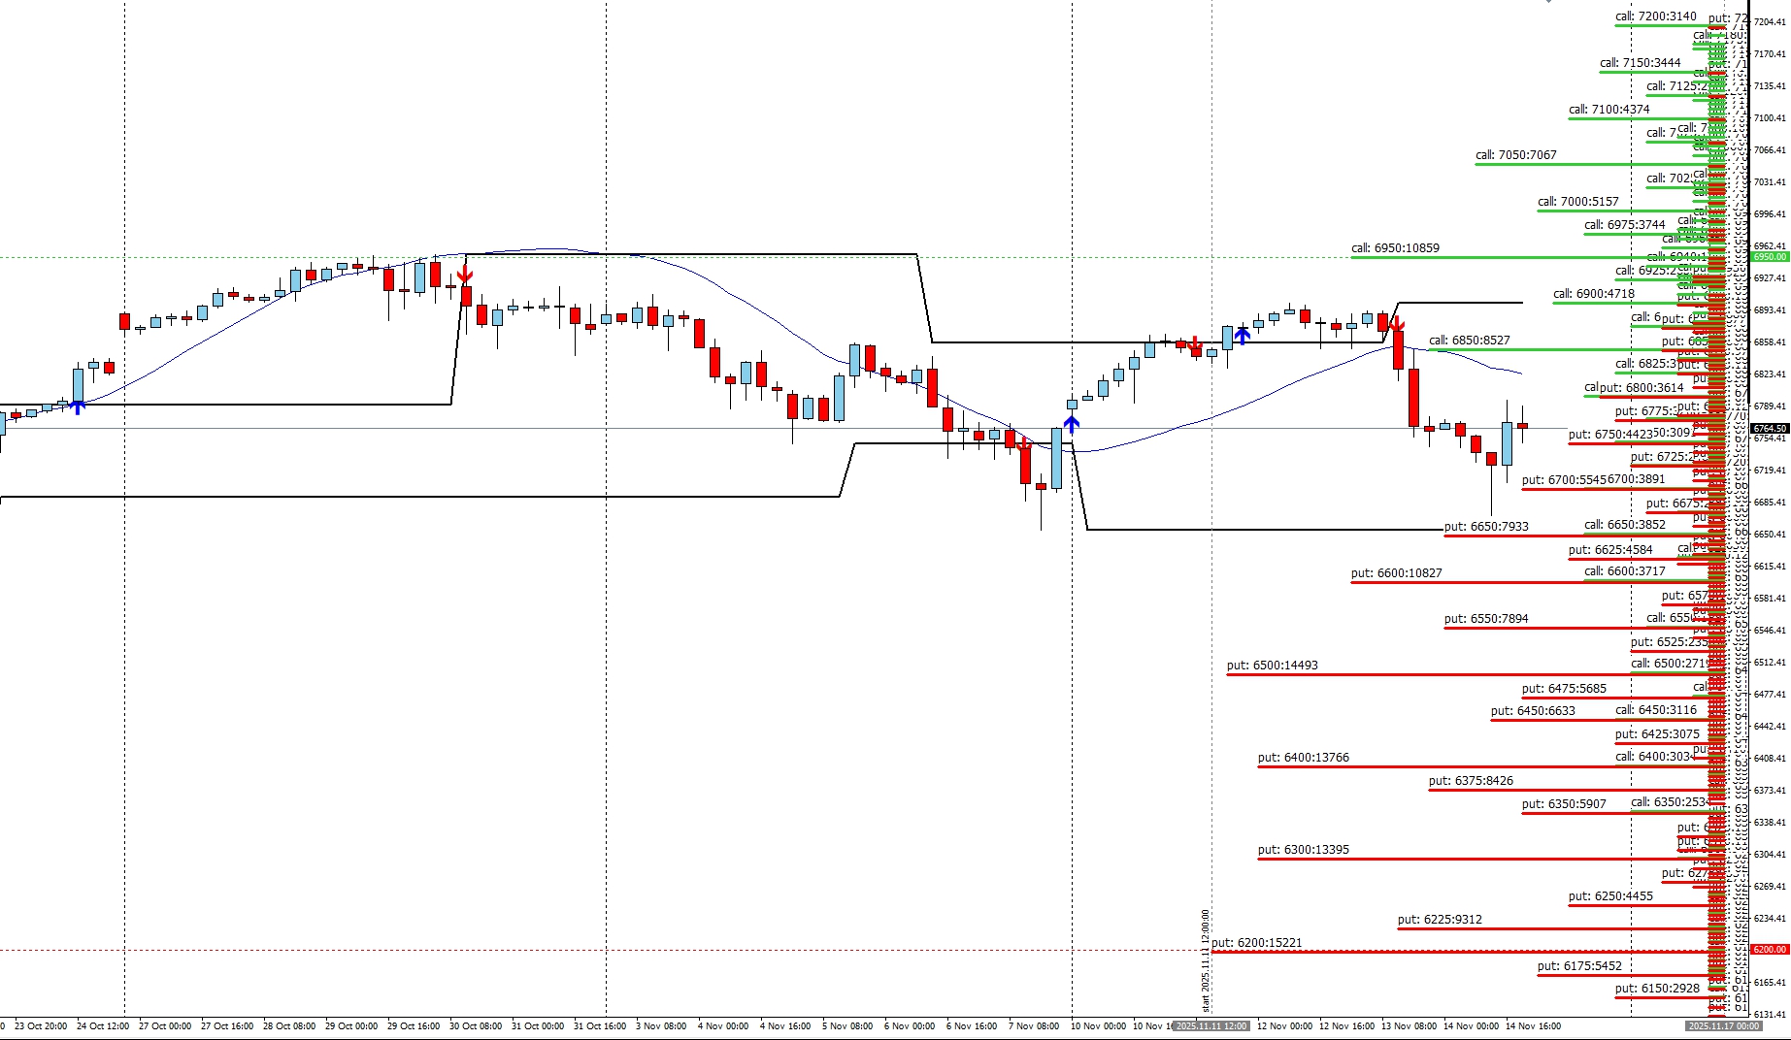Image resolution: width=1791 pixels, height=1040 pixels.
Task: Select the put 6200:15221 level label
Action: coord(1256,943)
